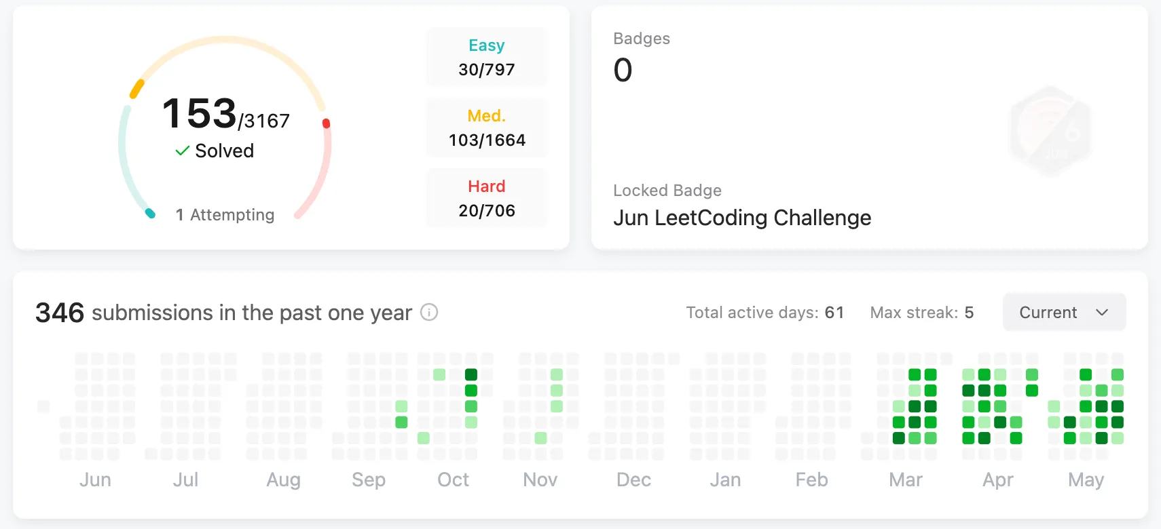
Task: Click the 153 solved problems count
Action: pos(200,113)
